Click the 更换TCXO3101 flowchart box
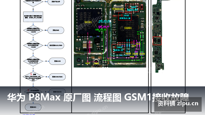The height and width of the screenshot is (115, 205). [57, 92]
